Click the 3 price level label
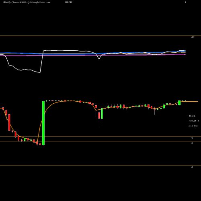The image size is (201, 201). pyautogui.click(x=192, y=167)
